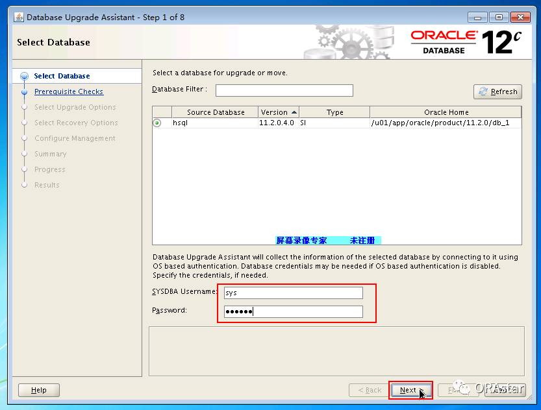Viewport: 541px width, 410px height.
Task: Sort by the Version column header
Action: tap(279, 112)
